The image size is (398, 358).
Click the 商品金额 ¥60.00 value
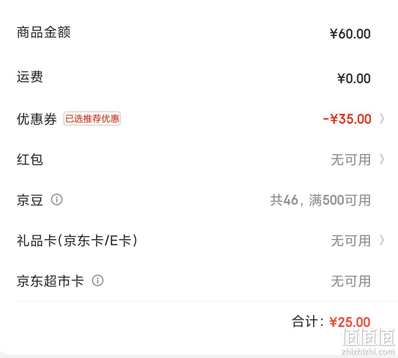[350, 34]
